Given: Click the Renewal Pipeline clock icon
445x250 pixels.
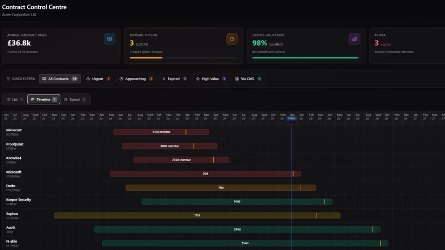Looking at the screenshot, I should click(x=232, y=39).
